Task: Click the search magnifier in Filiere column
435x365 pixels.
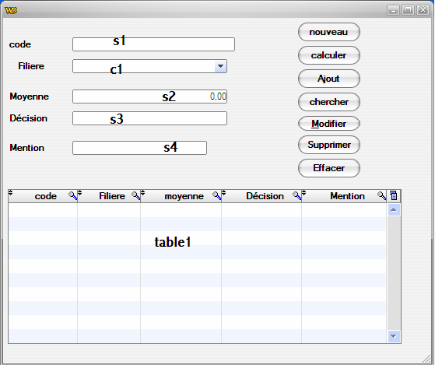Action: tap(135, 195)
